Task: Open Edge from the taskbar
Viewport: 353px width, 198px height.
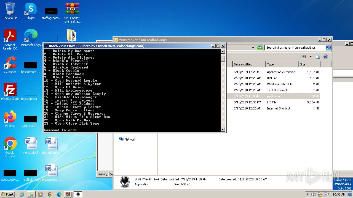Action: point(59,194)
